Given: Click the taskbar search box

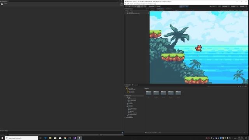Looking at the screenshot, I should (x=21, y=138).
